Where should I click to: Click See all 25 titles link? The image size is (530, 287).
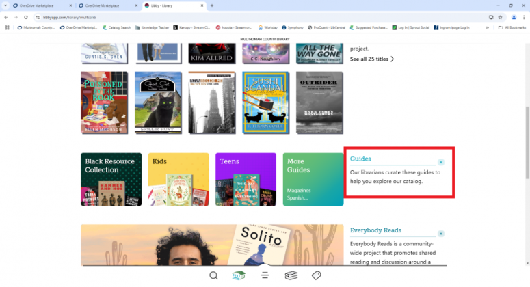pos(372,59)
